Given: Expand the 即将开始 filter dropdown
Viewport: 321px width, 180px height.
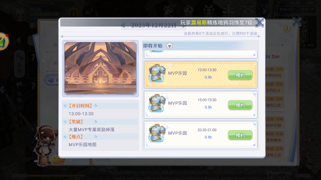Looking at the screenshot, I should (x=169, y=46).
